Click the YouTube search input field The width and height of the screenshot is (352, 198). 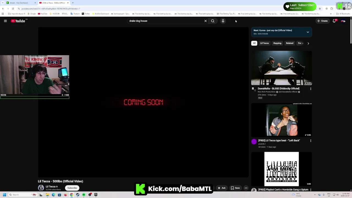(165, 21)
